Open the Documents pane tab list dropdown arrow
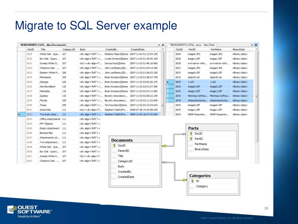Image resolution: width=298 pixels, height=224 pixels. point(159,45)
